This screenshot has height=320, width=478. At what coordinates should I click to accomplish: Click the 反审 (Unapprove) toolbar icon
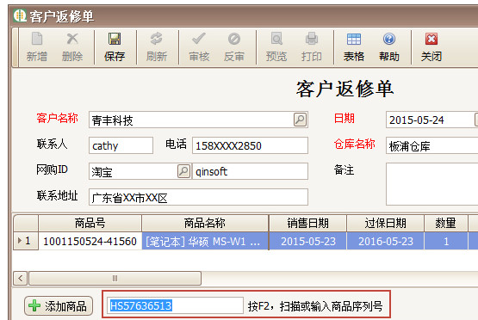click(234, 39)
